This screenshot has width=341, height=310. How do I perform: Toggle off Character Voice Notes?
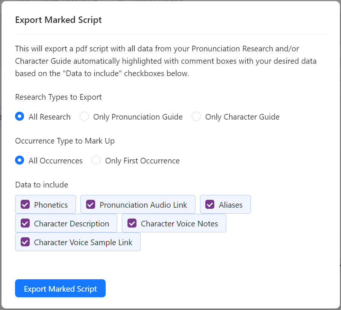132,223
